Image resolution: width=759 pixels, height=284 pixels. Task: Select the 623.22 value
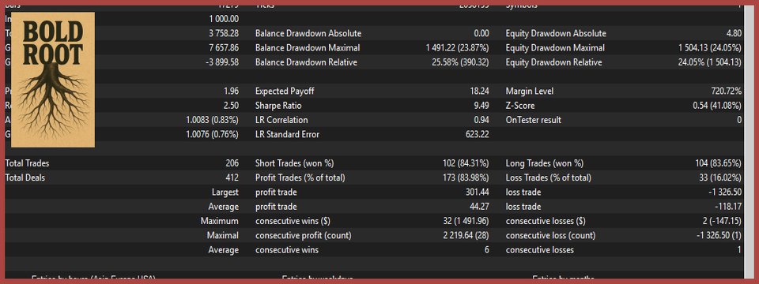pyautogui.click(x=477, y=135)
